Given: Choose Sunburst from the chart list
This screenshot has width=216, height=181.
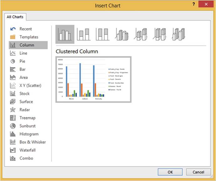Looking at the screenshot, I should [x=27, y=126].
